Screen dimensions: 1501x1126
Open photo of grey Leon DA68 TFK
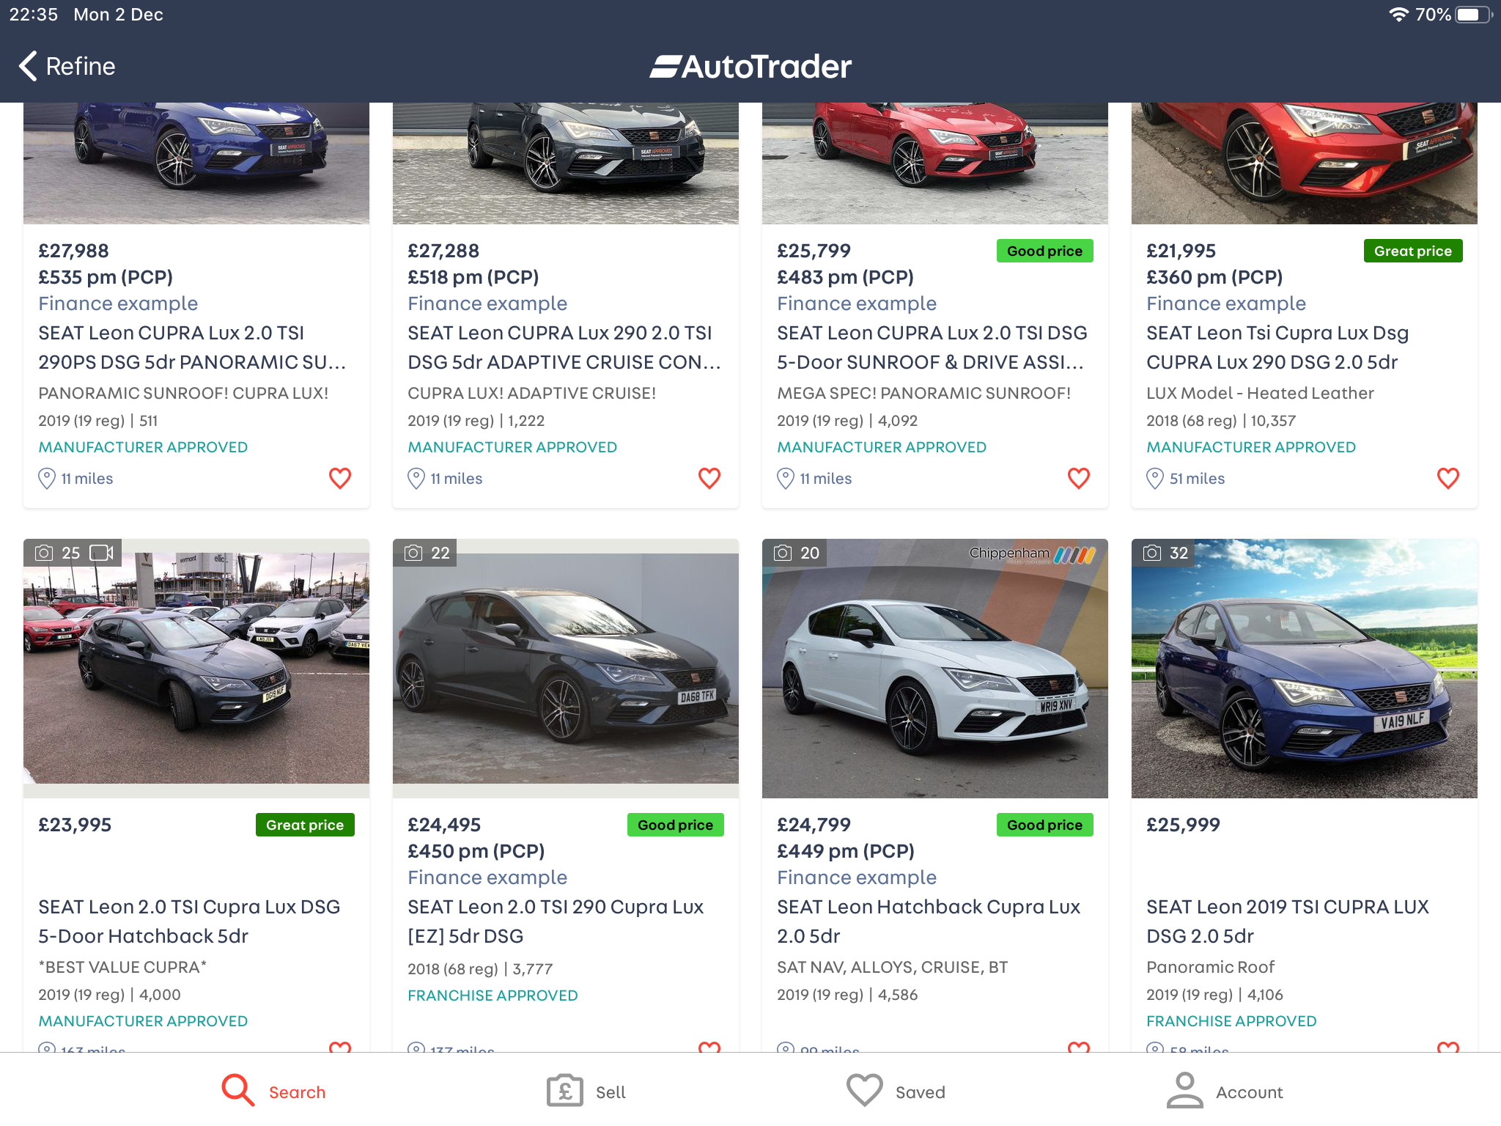coord(566,669)
